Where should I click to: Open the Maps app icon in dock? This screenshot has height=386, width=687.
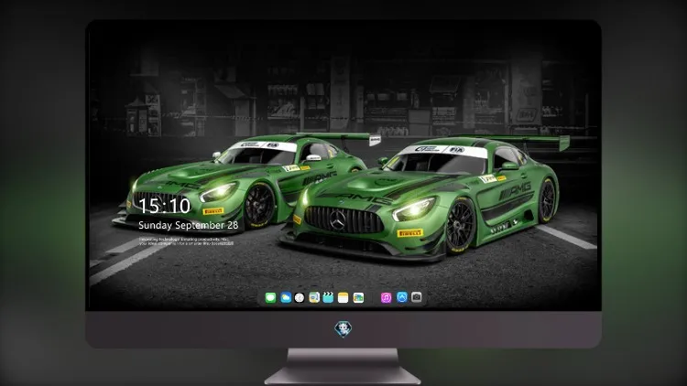[x=314, y=297]
